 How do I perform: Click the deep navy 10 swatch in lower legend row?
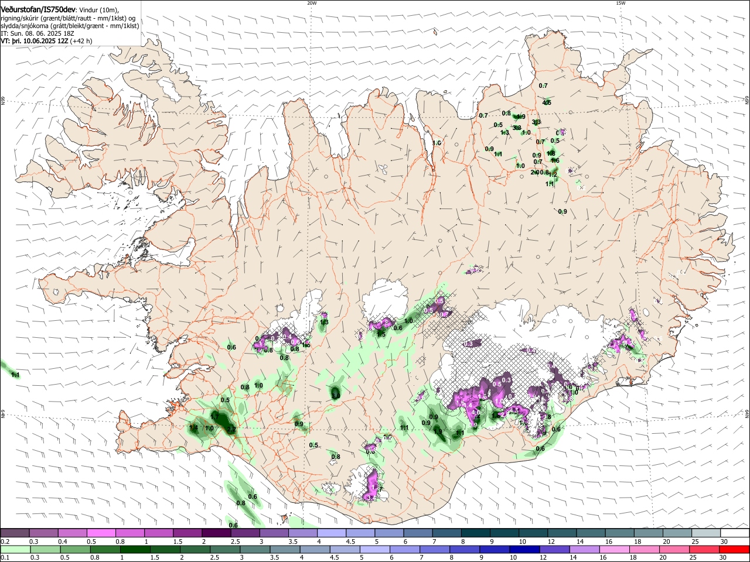(x=523, y=549)
